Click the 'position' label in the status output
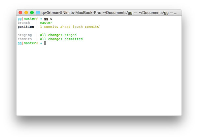Screen dimensions: 198x139 pos(26,27)
